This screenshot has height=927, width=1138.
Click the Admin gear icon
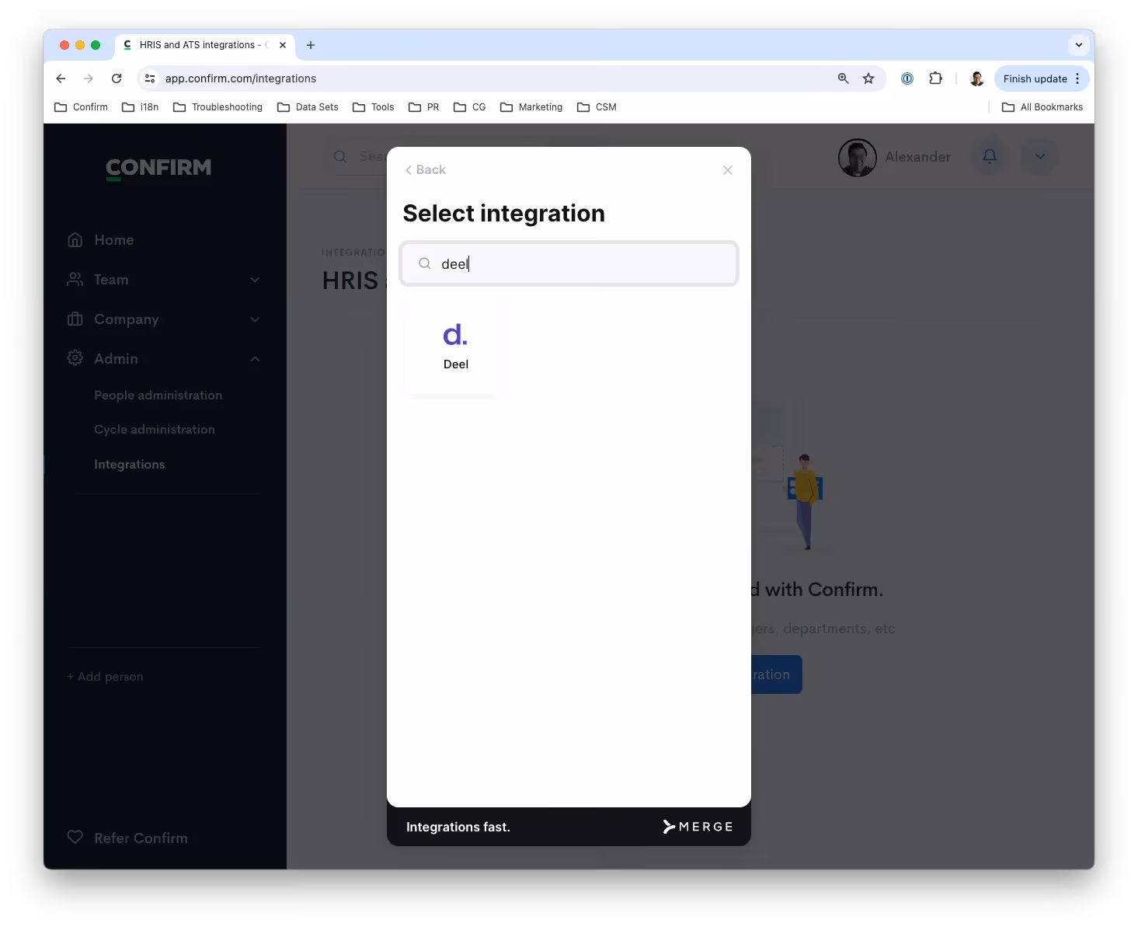(75, 358)
